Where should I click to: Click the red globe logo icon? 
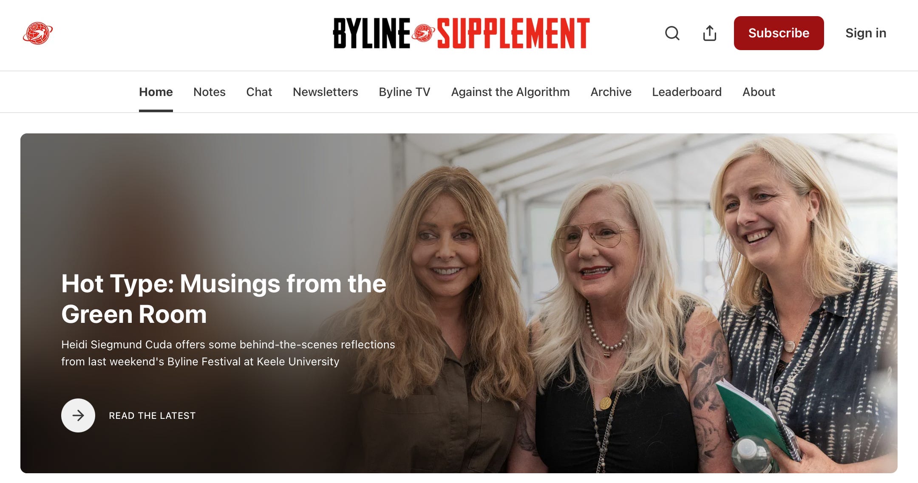tap(38, 33)
